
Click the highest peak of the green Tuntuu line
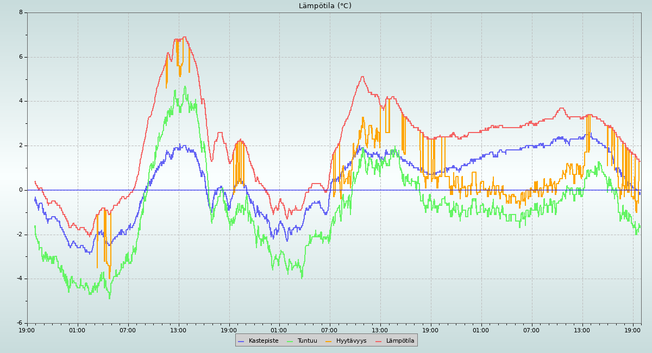(185, 86)
